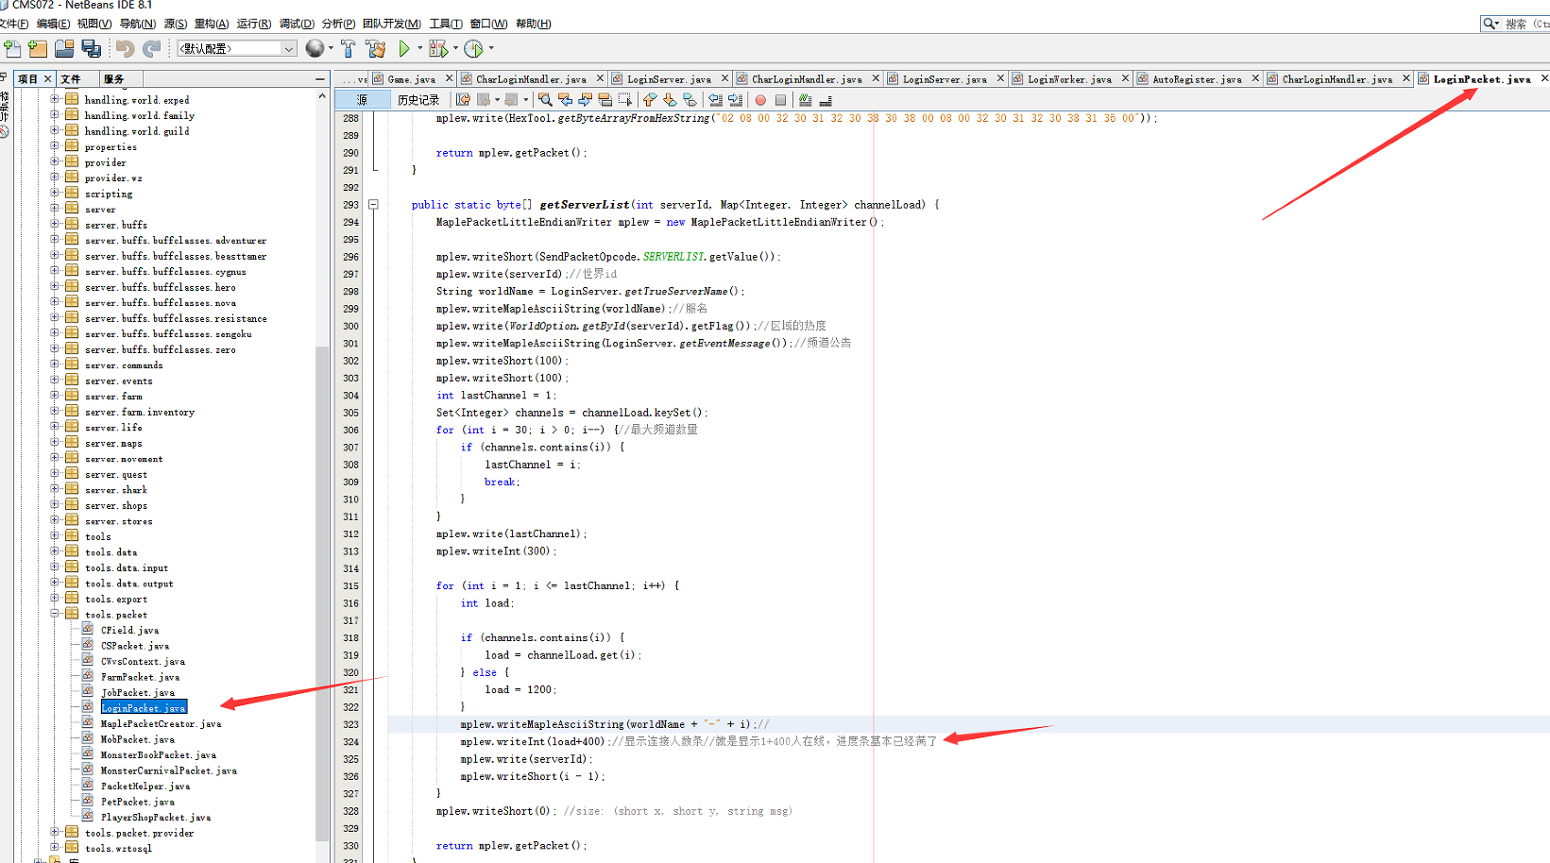Expand the tools.data package node
The height and width of the screenshot is (863, 1550).
(55, 551)
